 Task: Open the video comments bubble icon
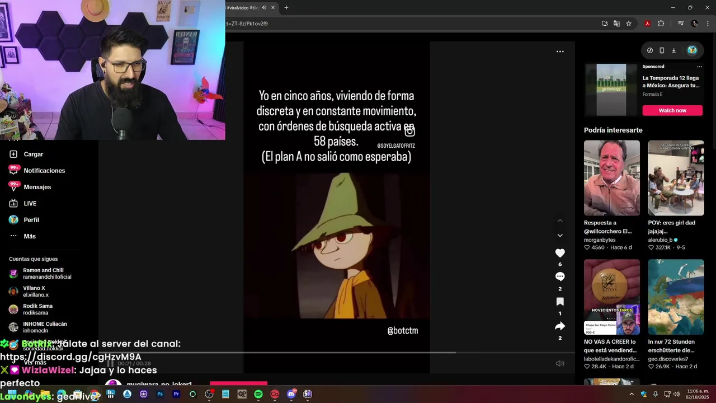click(560, 277)
